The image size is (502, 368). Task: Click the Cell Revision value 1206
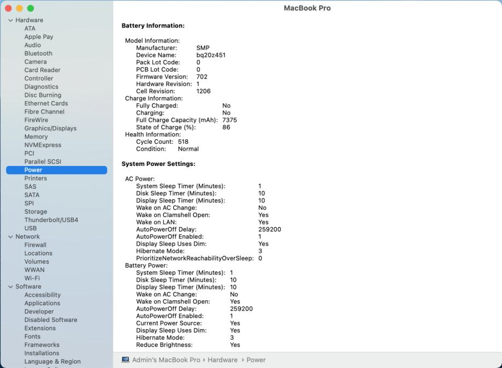click(x=204, y=91)
